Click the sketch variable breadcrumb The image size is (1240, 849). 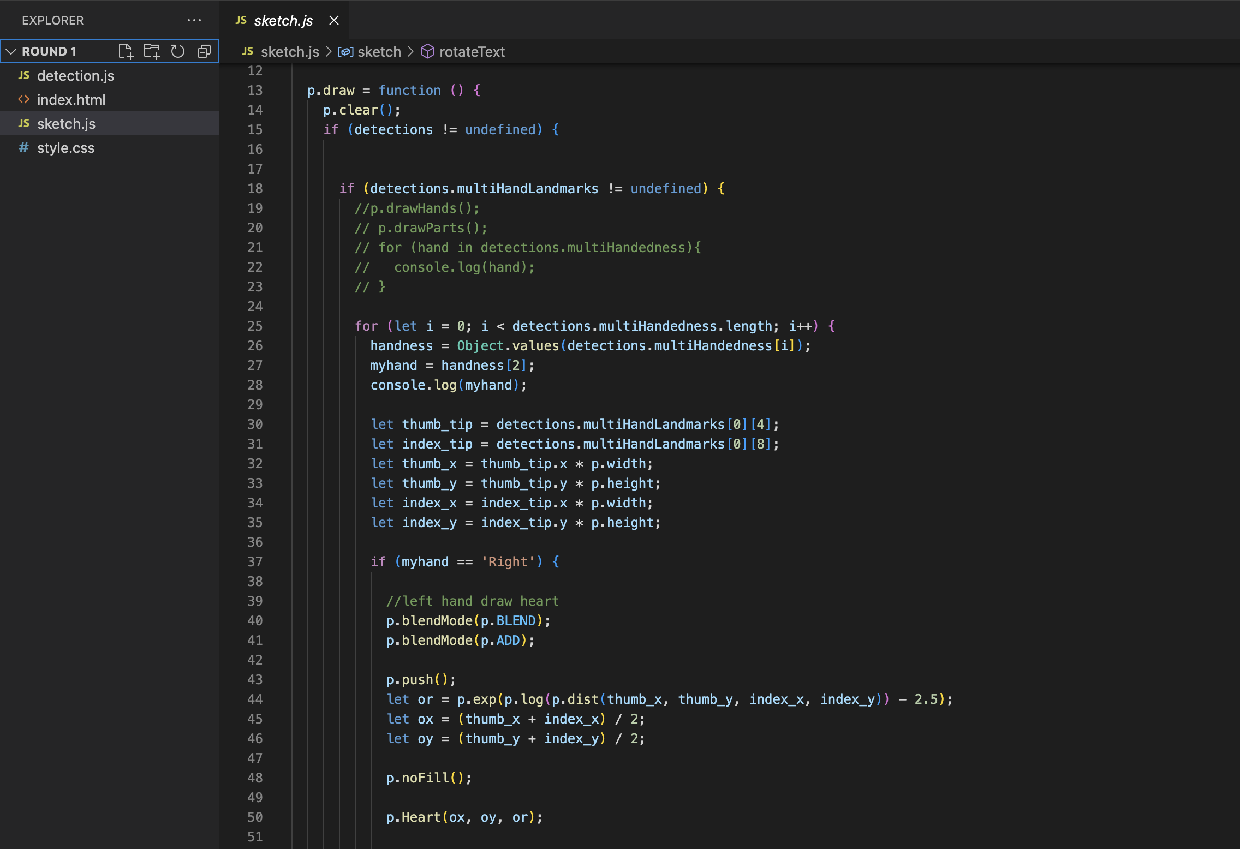[379, 52]
